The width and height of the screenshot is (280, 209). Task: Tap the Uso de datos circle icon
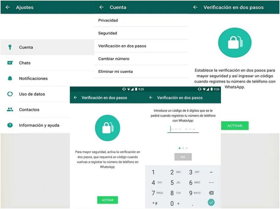(x=10, y=94)
